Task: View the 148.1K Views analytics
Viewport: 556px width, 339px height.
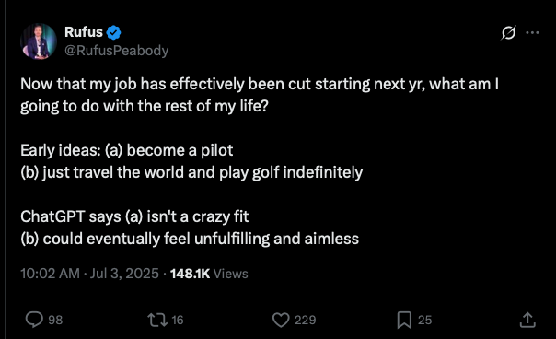Action: pos(209,274)
